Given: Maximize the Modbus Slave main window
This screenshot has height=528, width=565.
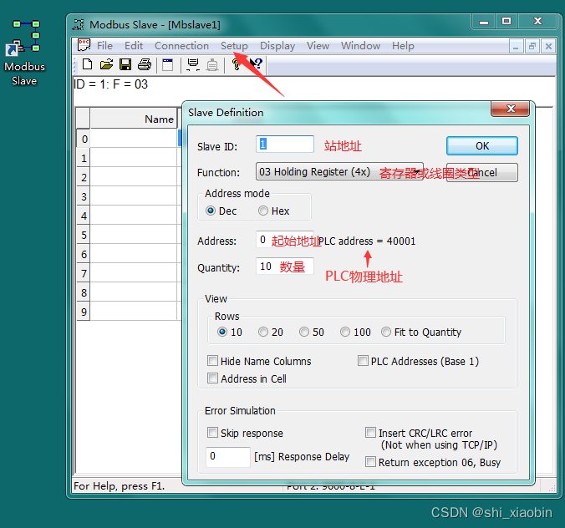Looking at the screenshot, I should [x=506, y=21].
